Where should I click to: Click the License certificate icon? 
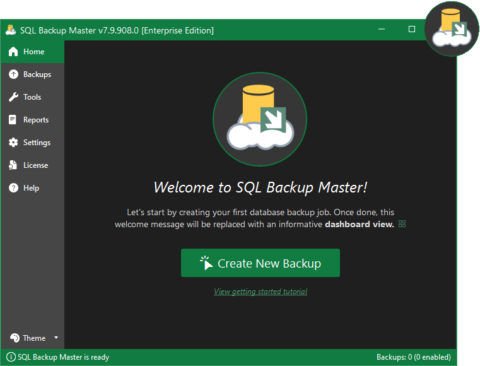pyautogui.click(x=13, y=165)
